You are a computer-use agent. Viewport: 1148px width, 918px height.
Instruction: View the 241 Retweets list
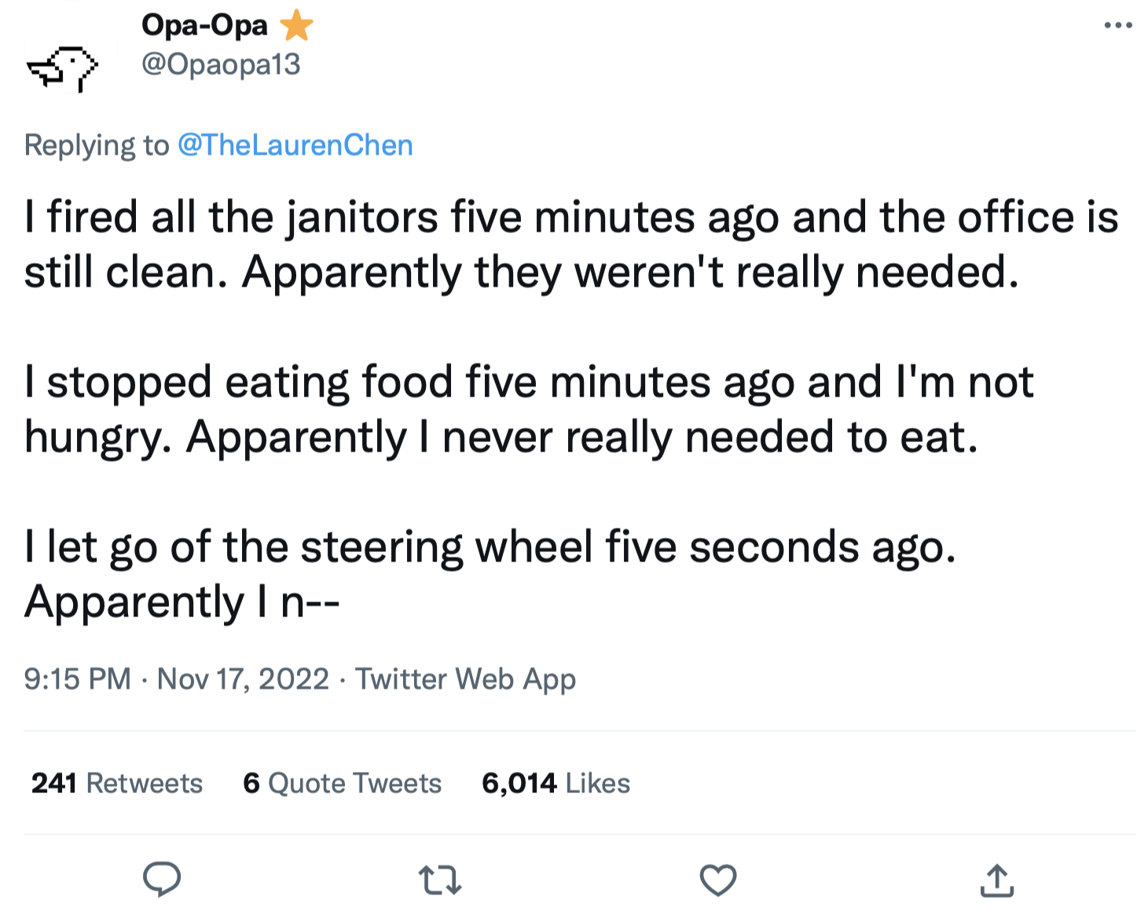tap(117, 783)
